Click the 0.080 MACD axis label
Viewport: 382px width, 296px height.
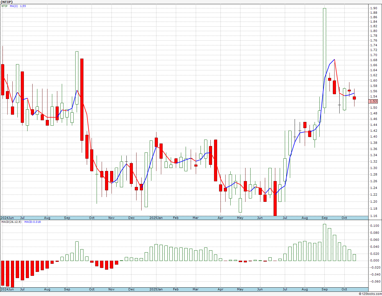(374, 233)
